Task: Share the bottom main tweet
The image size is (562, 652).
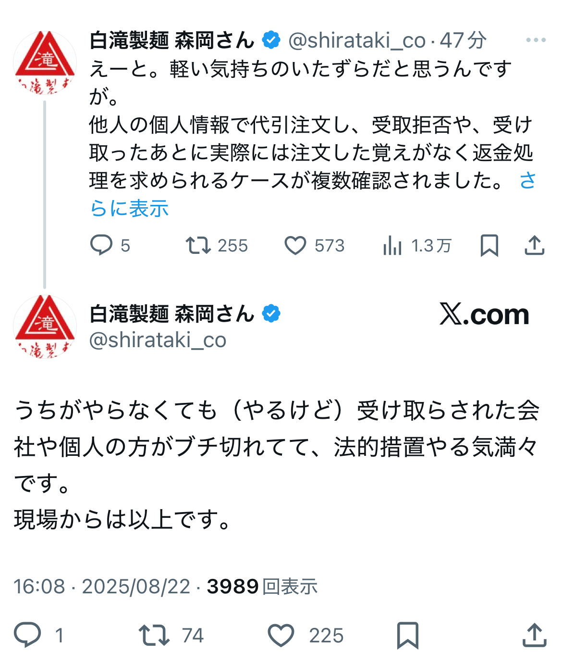Action: click(534, 635)
